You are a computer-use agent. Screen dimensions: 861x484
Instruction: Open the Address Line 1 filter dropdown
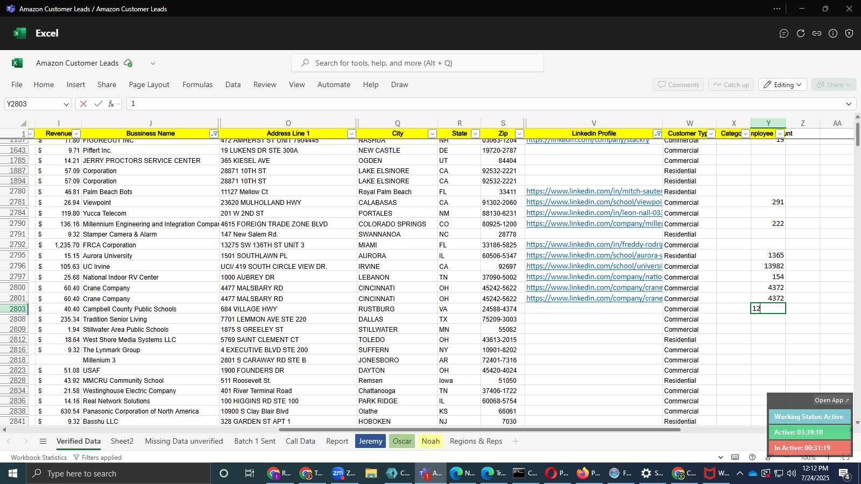point(351,133)
